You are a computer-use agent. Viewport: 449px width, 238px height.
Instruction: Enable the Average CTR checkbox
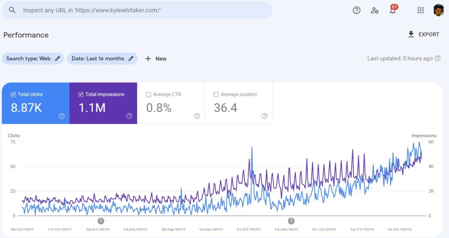click(x=148, y=94)
